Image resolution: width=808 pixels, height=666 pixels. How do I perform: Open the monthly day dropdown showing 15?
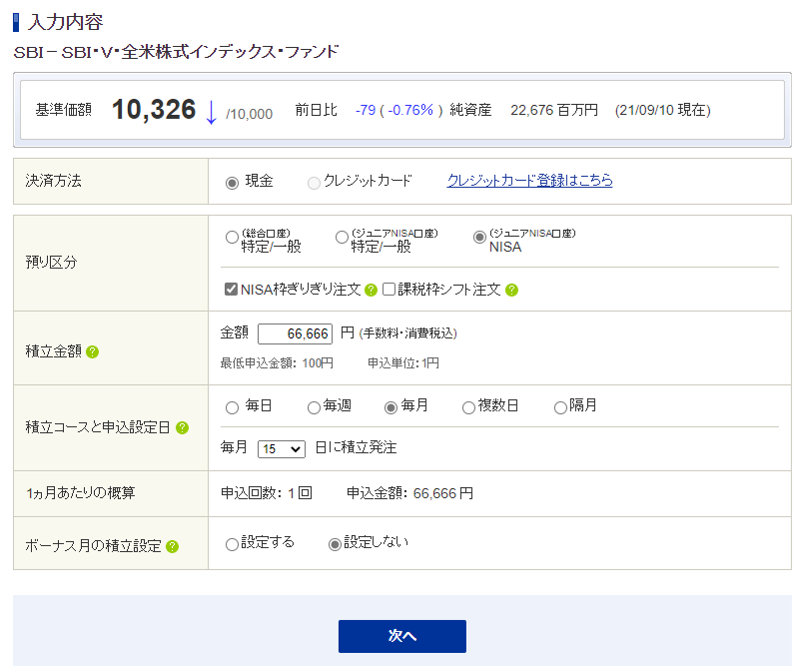[x=282, y=449]
